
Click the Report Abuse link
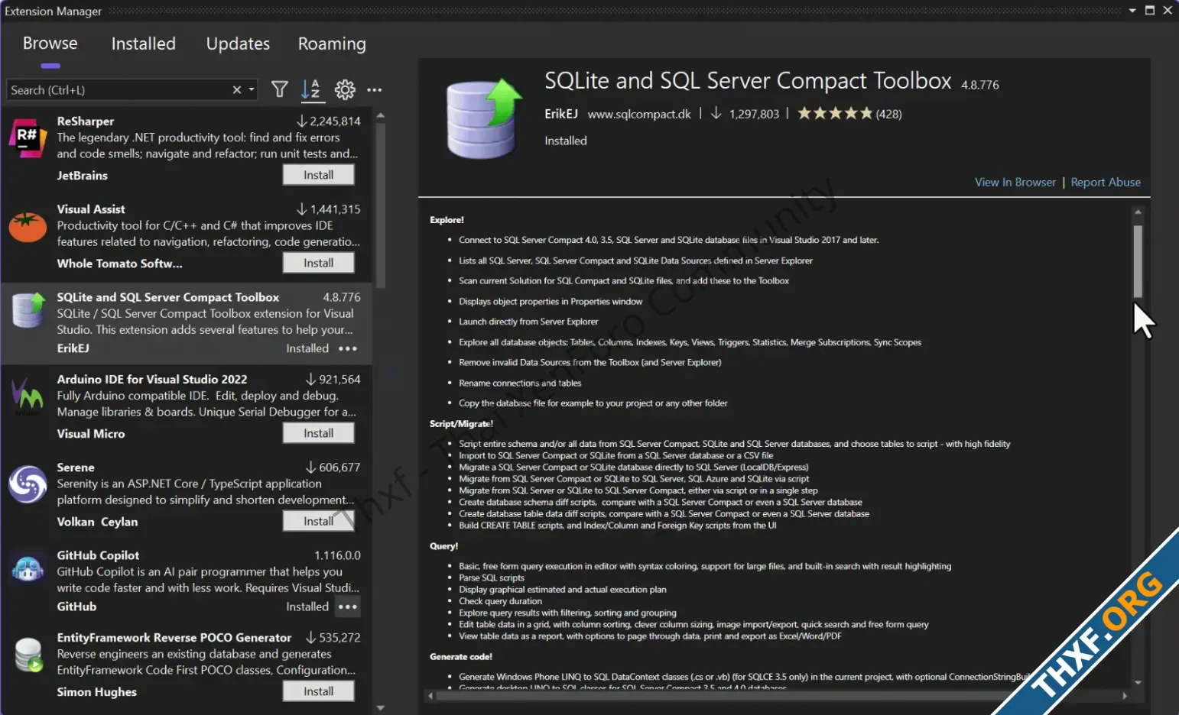pyautogui.click(x=1106, y=182)
